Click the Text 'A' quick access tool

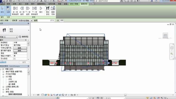point(41,1)
